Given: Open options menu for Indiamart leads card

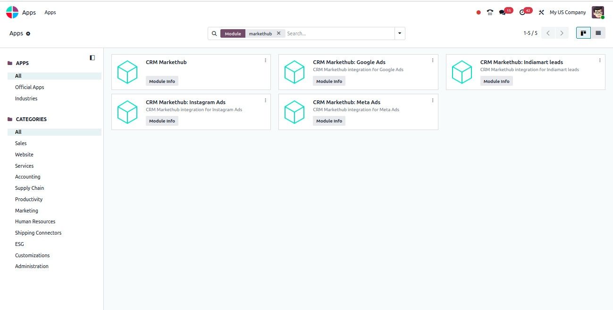Looking at the screenshot, I should coord(600,60).
